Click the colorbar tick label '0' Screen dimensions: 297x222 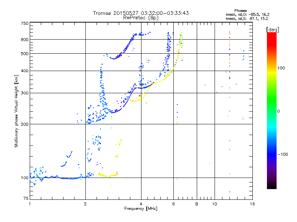[278, 111]
